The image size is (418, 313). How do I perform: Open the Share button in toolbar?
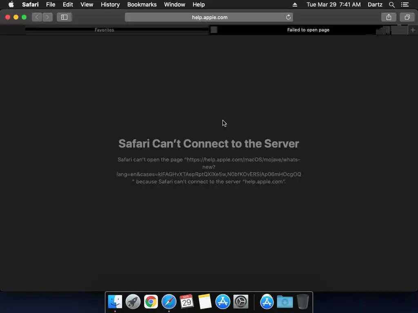point(389,17)
